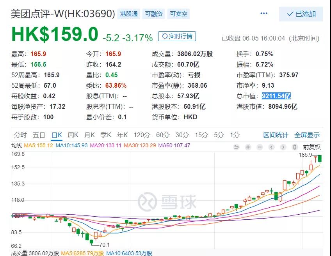Reset the chart view with the undo arrow

(237, 147)
